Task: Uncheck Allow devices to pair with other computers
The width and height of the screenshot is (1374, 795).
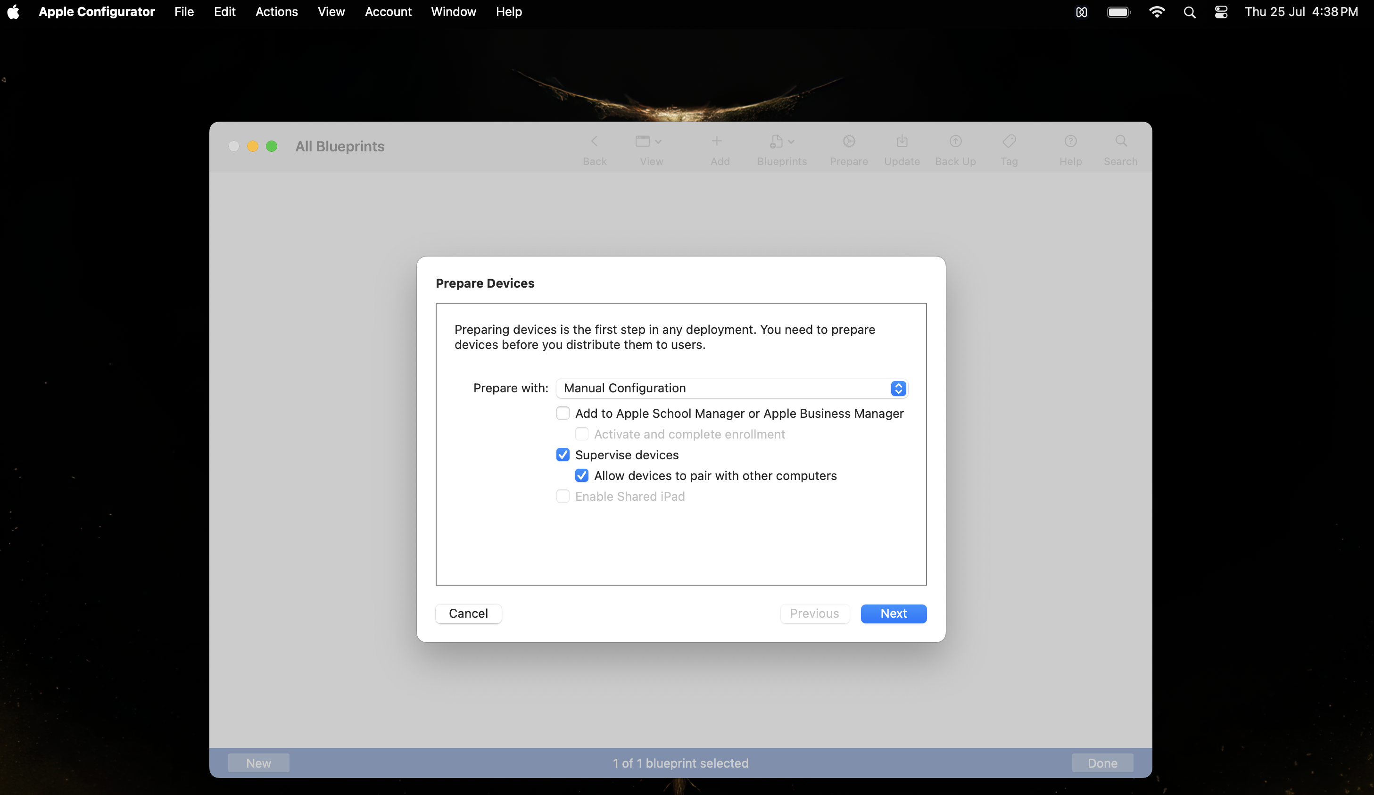Action: [582, 475]
